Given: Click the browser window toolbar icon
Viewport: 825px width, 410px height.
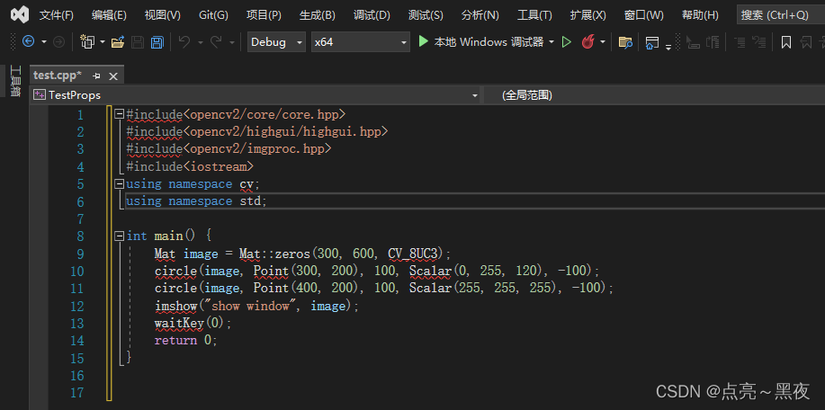Looking at the screenshot, I should [652, 42].
